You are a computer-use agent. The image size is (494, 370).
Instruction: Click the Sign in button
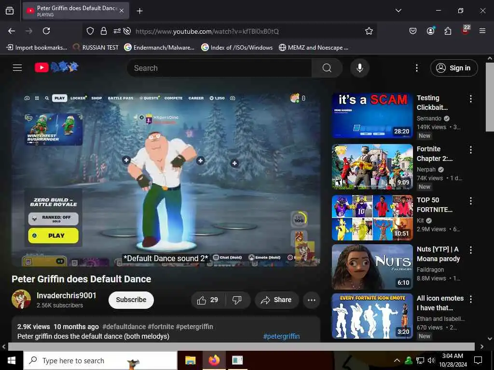pos(453,68)
